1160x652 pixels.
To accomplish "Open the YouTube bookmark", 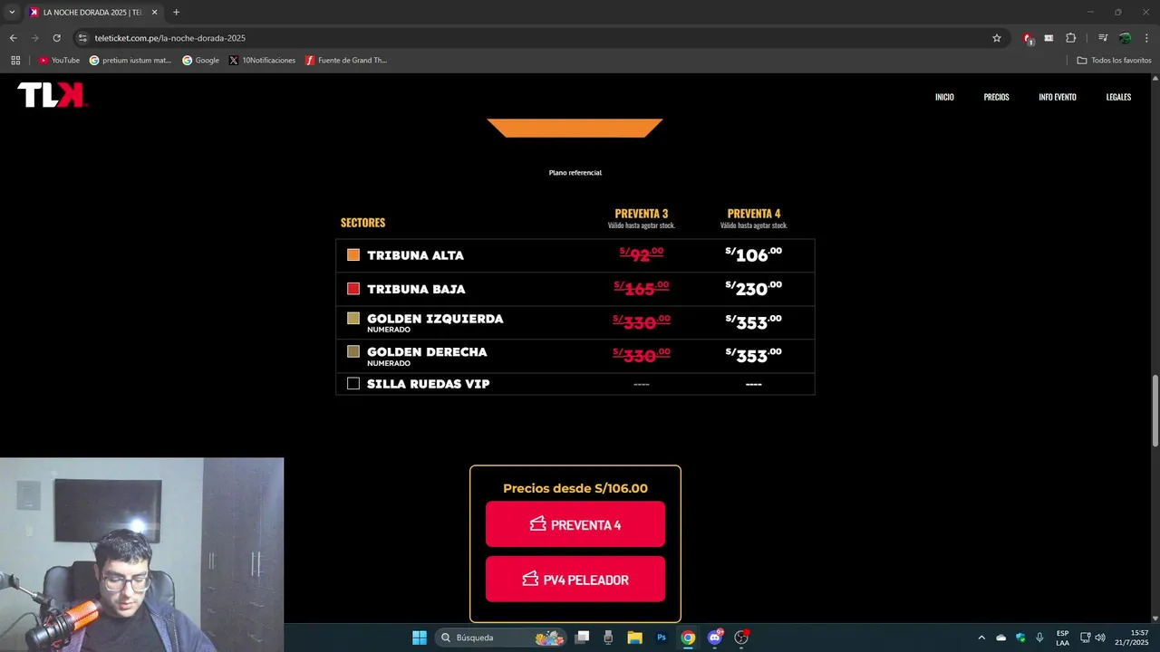I will [59, 61].
